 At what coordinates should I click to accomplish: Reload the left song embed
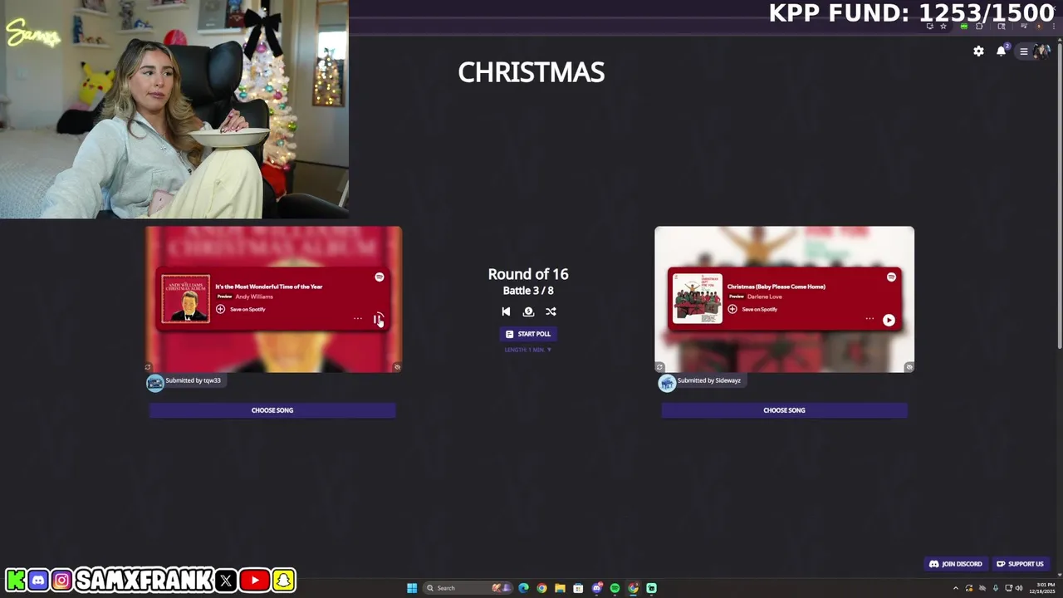(148, 367)
